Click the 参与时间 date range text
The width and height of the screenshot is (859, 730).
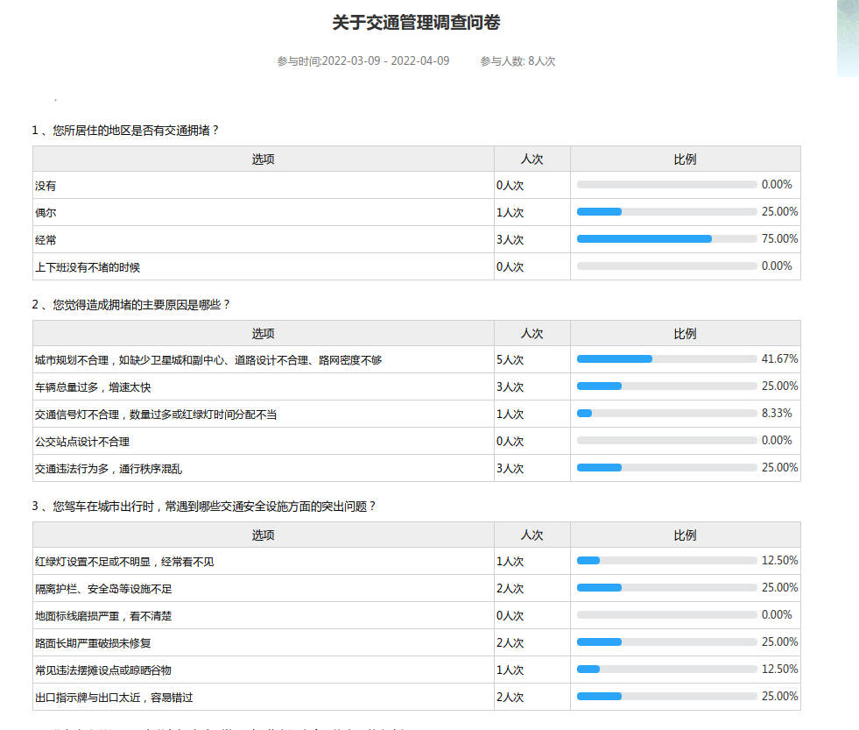(363, 61)
